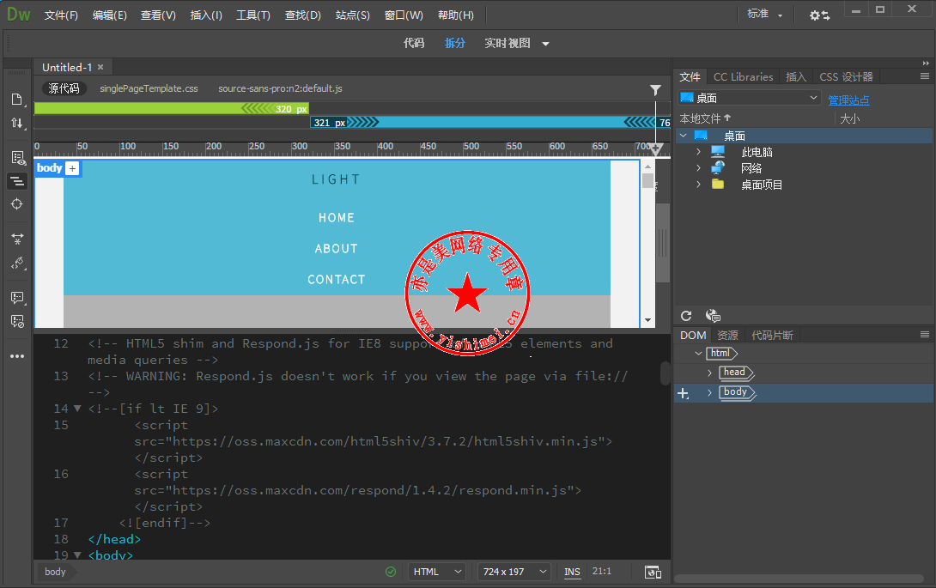936x588 pixels.
Task: Open the 查看(V) menu
Action: coord(158,15)
